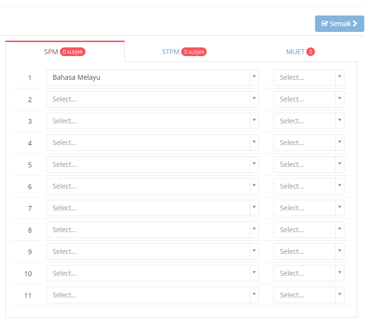Switch to the SPM tab
The width and height of the screenshot is (372, 325).
tap(65, 52)
